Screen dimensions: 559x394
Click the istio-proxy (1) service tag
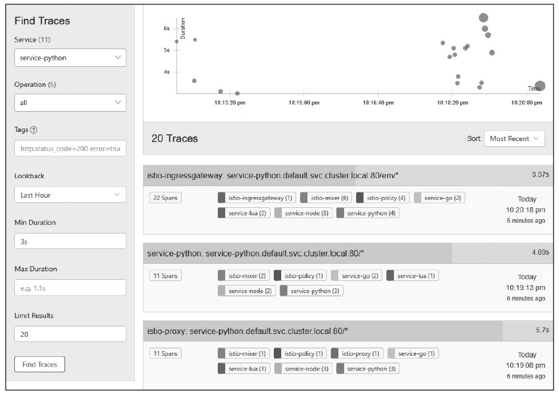(356, 353)
